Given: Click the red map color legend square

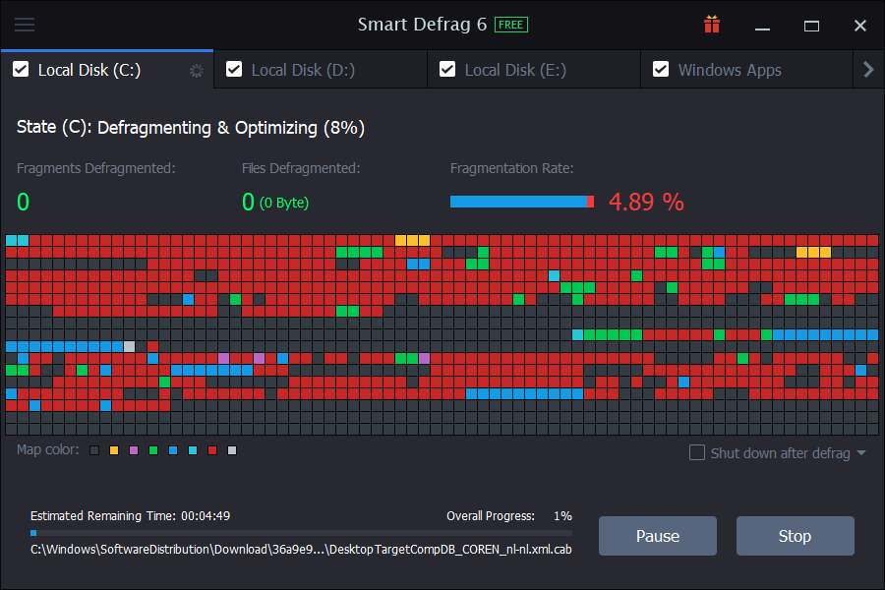Looking at the screenshot, I should (212, 450).
